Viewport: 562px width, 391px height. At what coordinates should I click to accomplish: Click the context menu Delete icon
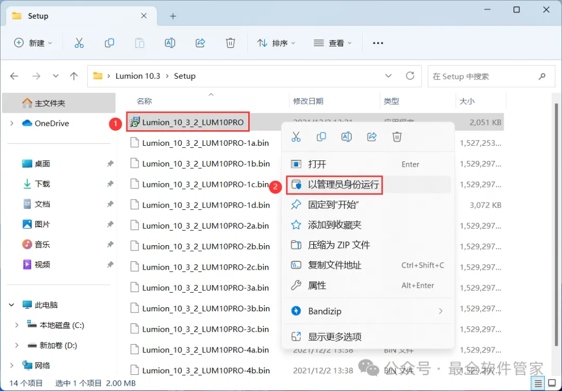(397, 137)
